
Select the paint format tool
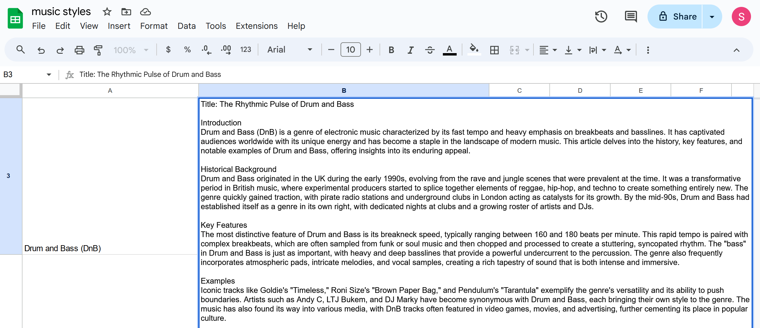pyautogui.click(x=98, y=50)
